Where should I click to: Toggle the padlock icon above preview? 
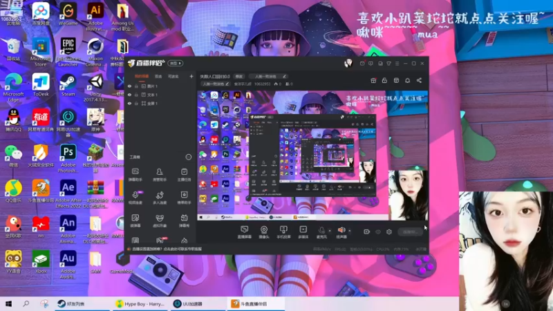click(384, 80)
